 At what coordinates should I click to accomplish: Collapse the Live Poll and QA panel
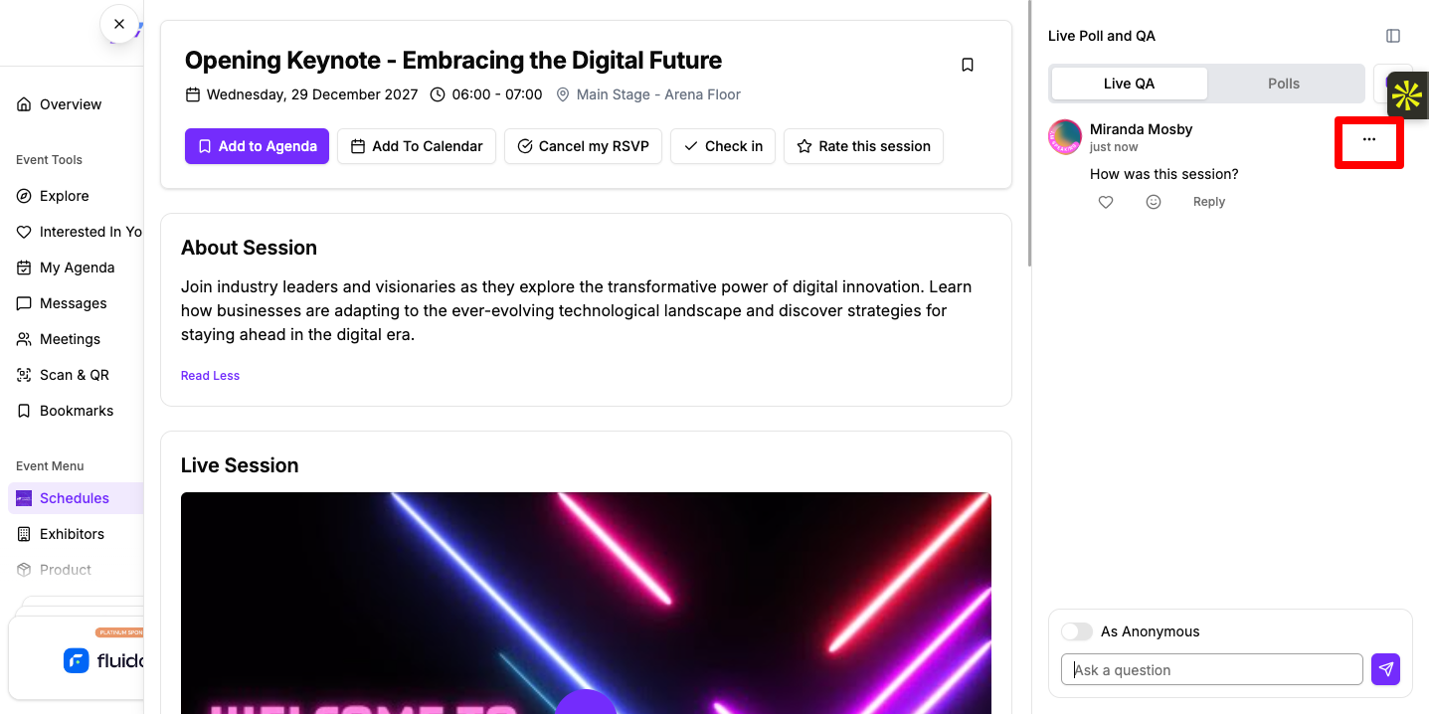coord(1393,36)
